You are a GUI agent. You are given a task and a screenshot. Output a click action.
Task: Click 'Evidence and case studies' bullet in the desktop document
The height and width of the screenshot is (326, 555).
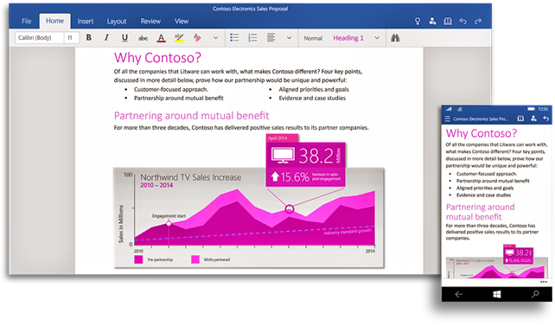point(312,98)
